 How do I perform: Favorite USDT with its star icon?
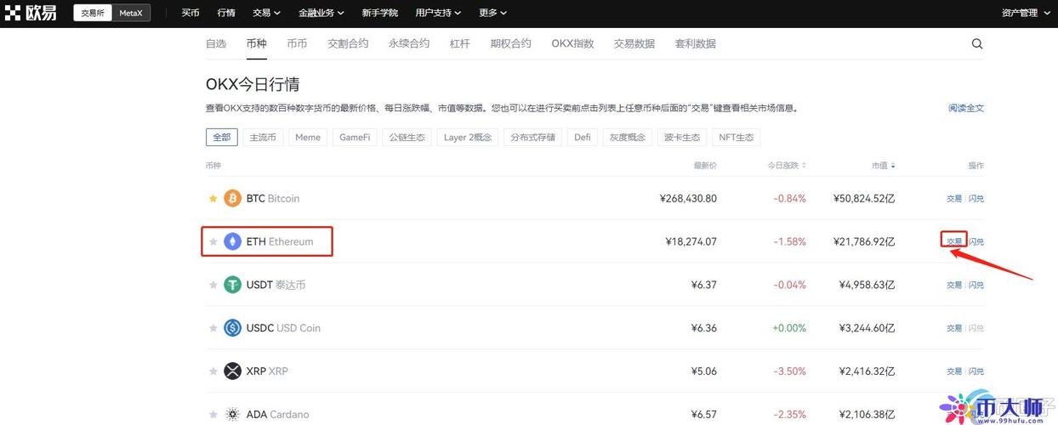(x=213, y=285)
